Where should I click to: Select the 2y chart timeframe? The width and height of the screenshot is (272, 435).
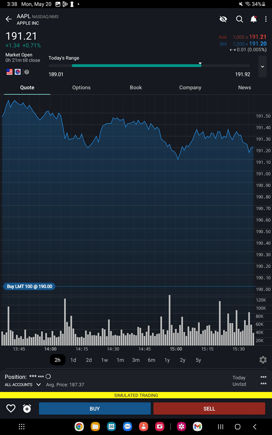183,360
